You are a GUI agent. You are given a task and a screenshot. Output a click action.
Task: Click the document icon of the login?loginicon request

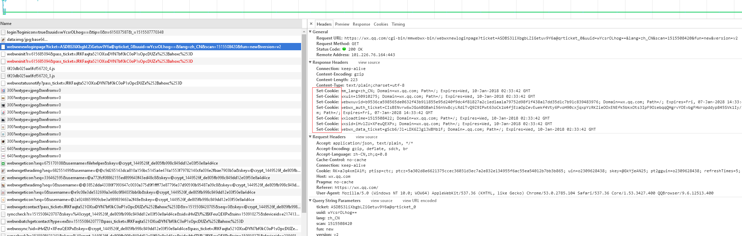coord(3,32)
